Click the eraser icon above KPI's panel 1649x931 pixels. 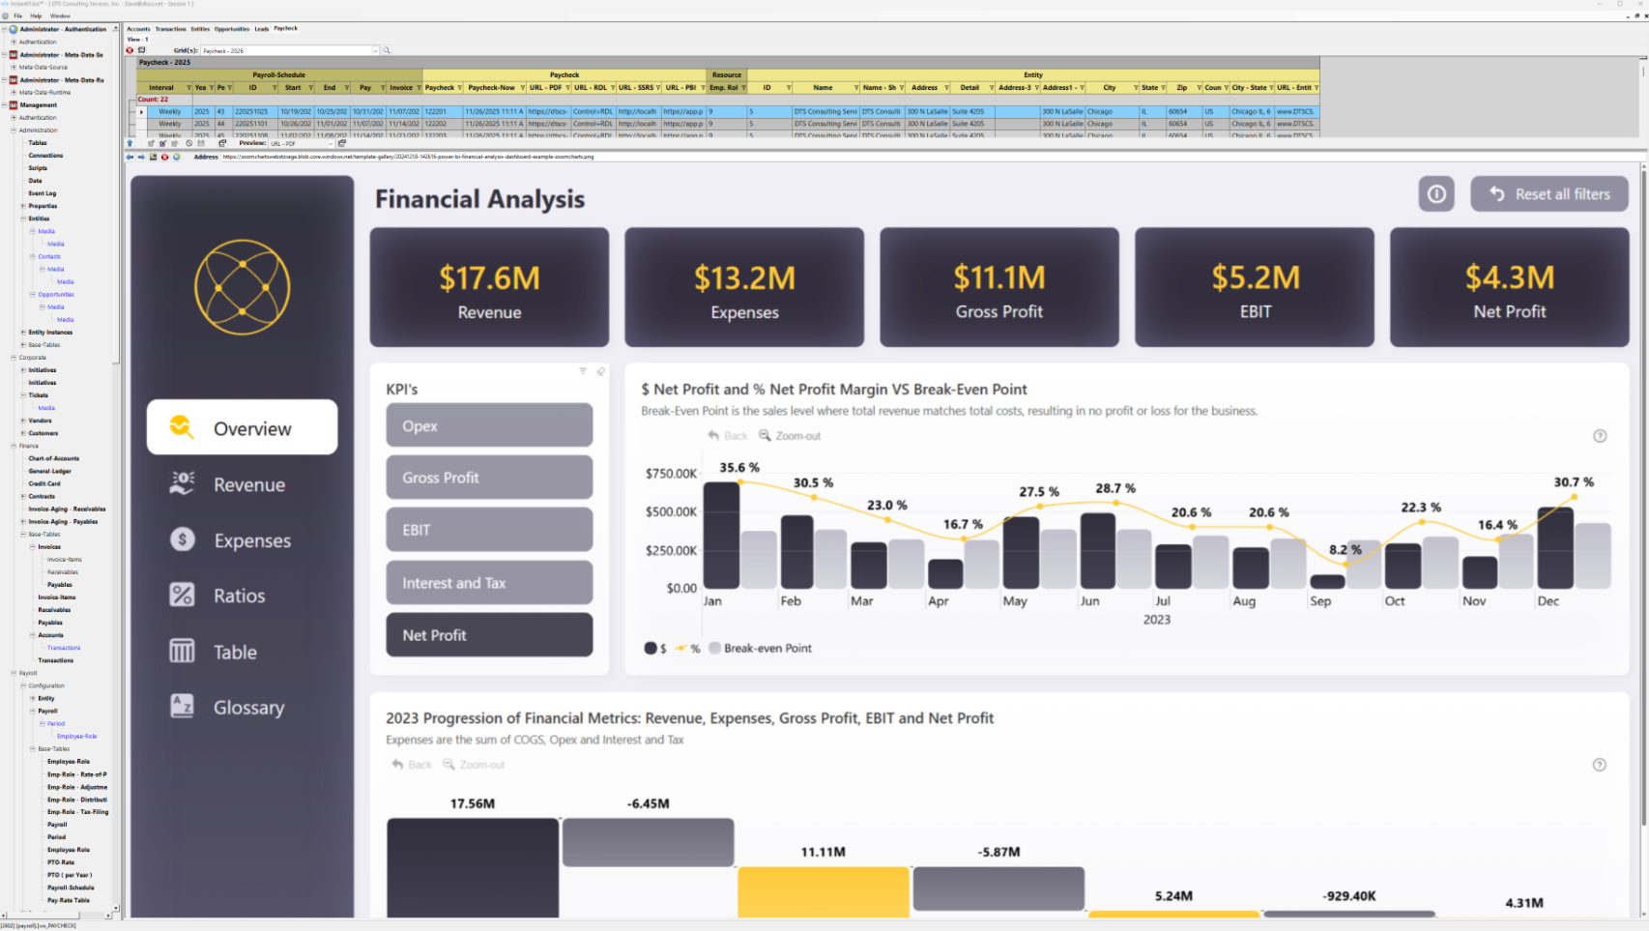[x=600, y=371]
